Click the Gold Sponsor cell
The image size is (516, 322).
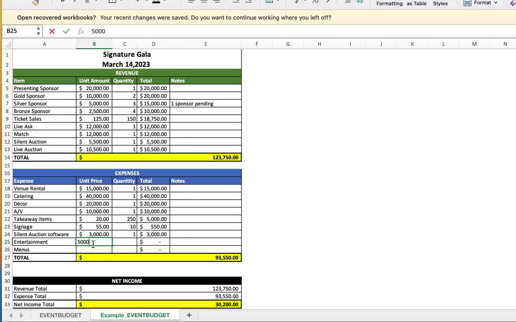pos(44,96)
